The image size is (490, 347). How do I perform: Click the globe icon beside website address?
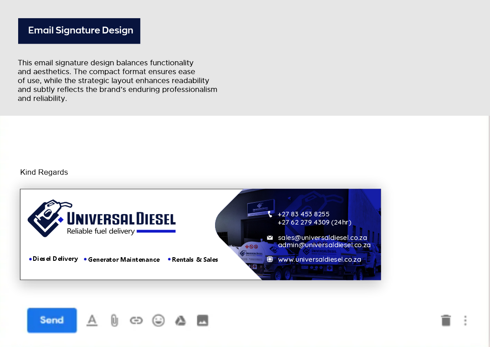pos(270,259)
